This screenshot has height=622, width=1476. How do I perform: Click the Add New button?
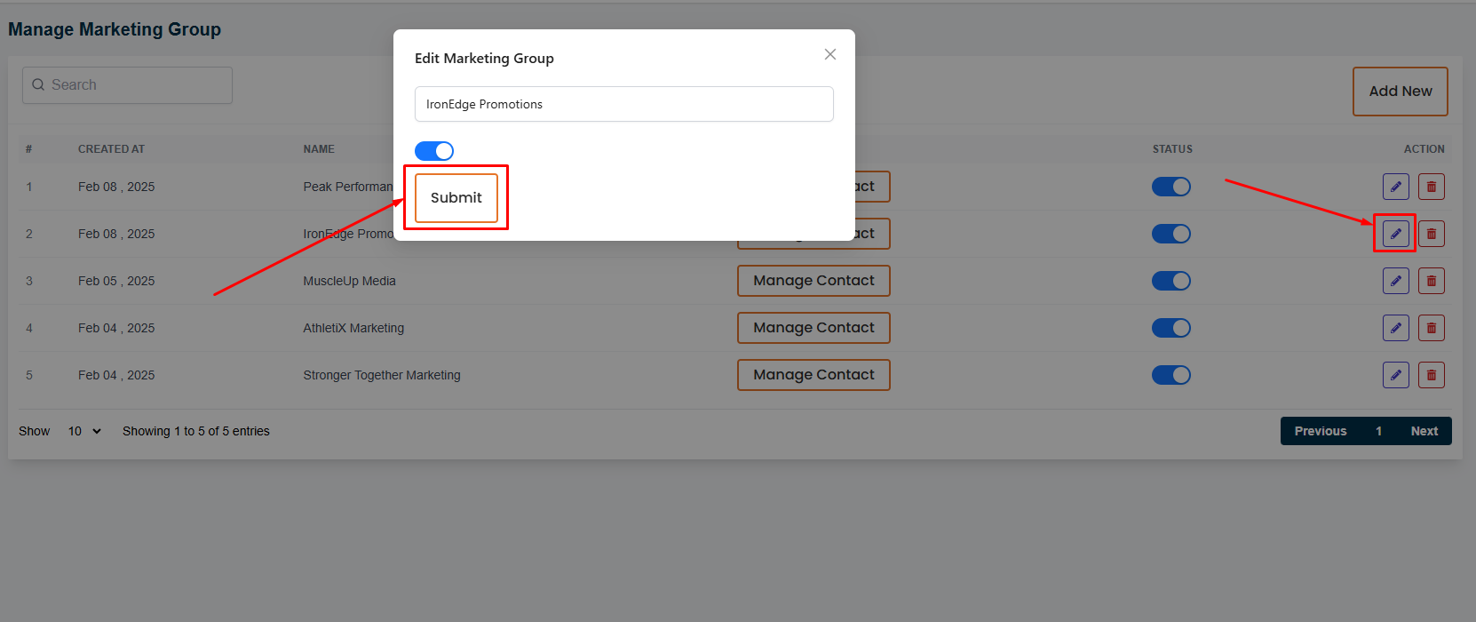pos(1400,92)
